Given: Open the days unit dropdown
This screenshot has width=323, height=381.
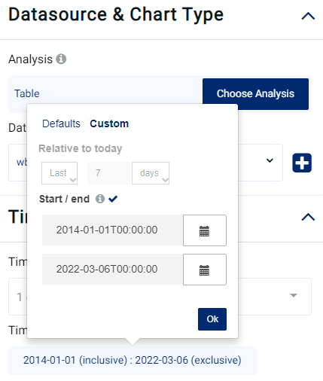Looking at the screenshot, I should [151, 173].
